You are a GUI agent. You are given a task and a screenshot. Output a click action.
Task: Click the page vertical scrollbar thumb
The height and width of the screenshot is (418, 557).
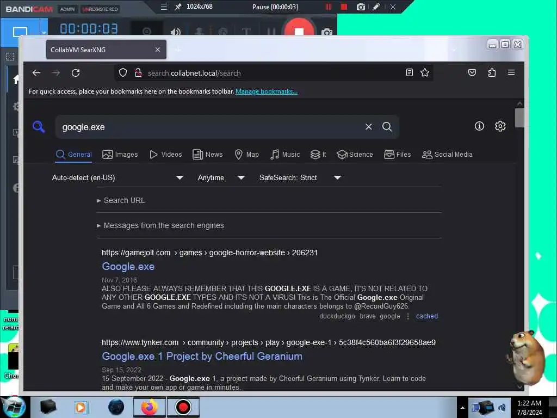pyautogui.click(x=519, y=118)
